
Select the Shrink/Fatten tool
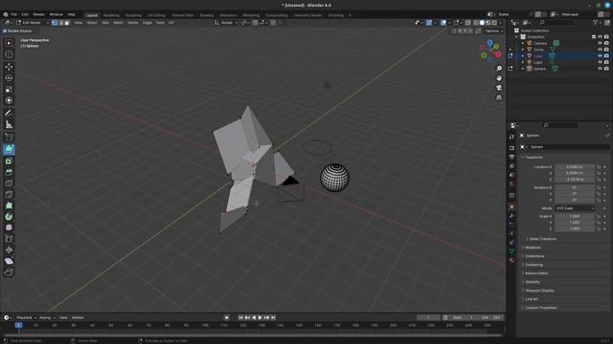[9, 250]
